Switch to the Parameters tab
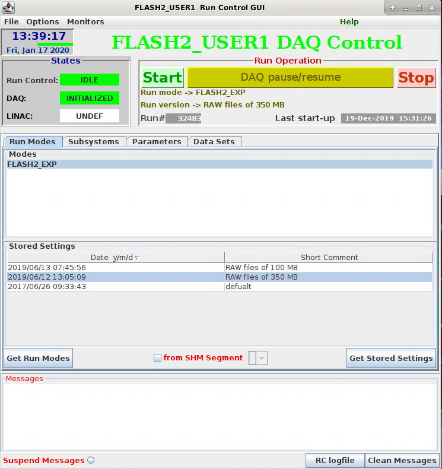442x469 pixels. (x=157, y=141)
